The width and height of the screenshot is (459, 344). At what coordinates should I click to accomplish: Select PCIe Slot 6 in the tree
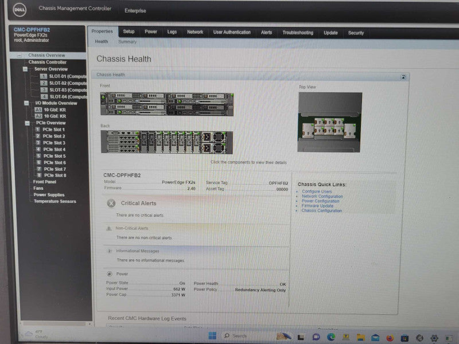tap(55, 163)
